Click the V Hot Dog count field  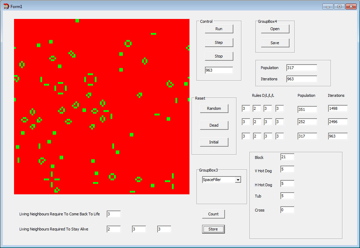(287, 169)
